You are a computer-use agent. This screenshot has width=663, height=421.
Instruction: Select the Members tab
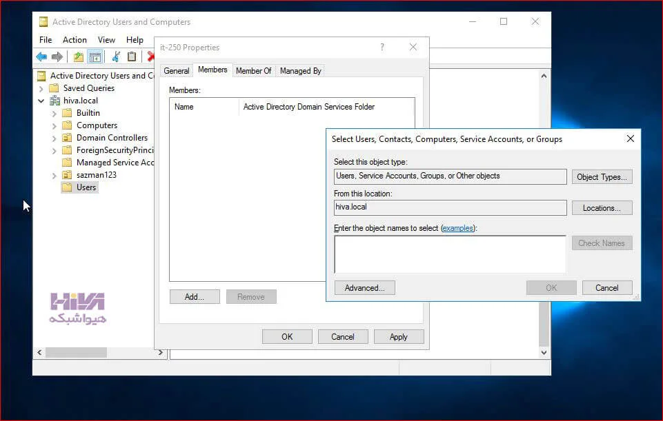212,70
